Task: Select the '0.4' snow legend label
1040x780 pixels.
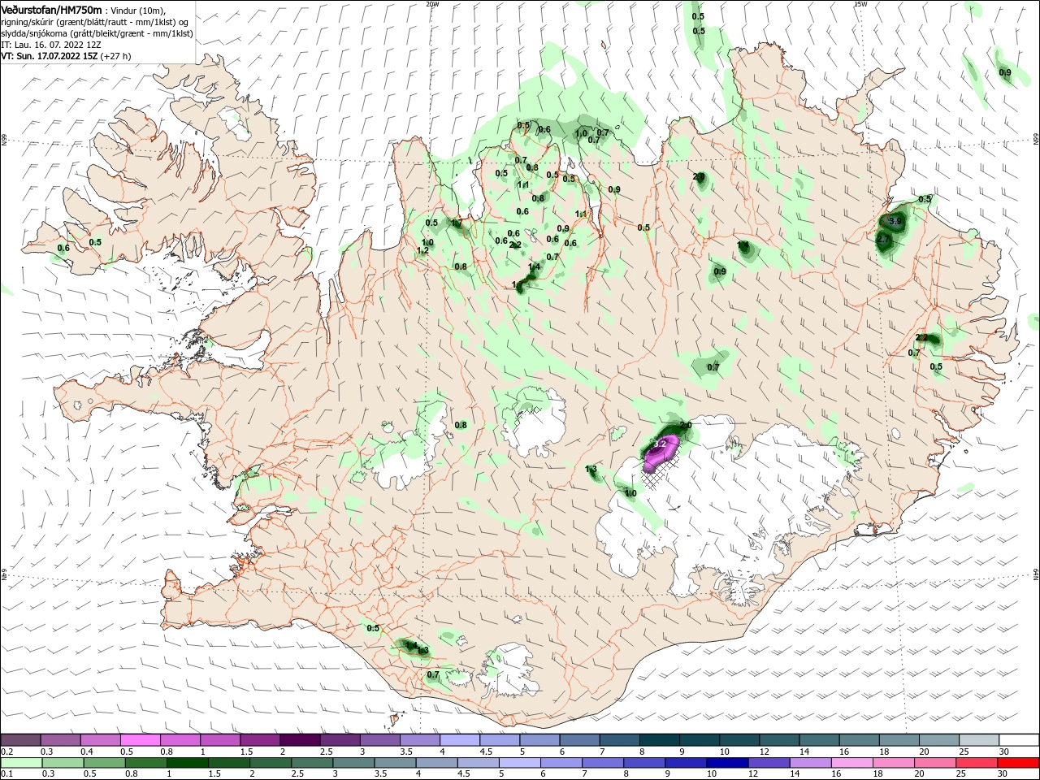Action: (87, 752)
